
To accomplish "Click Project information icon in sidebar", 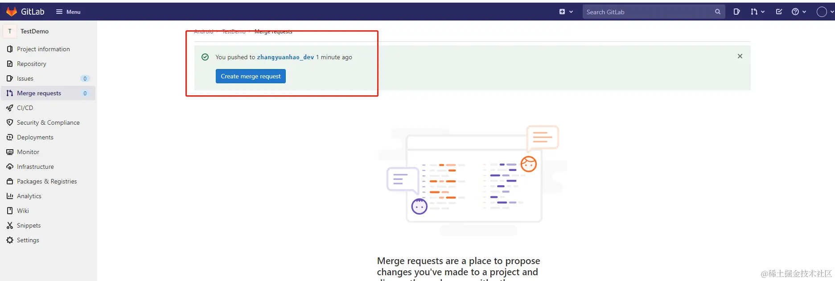I will pos(10,49).
